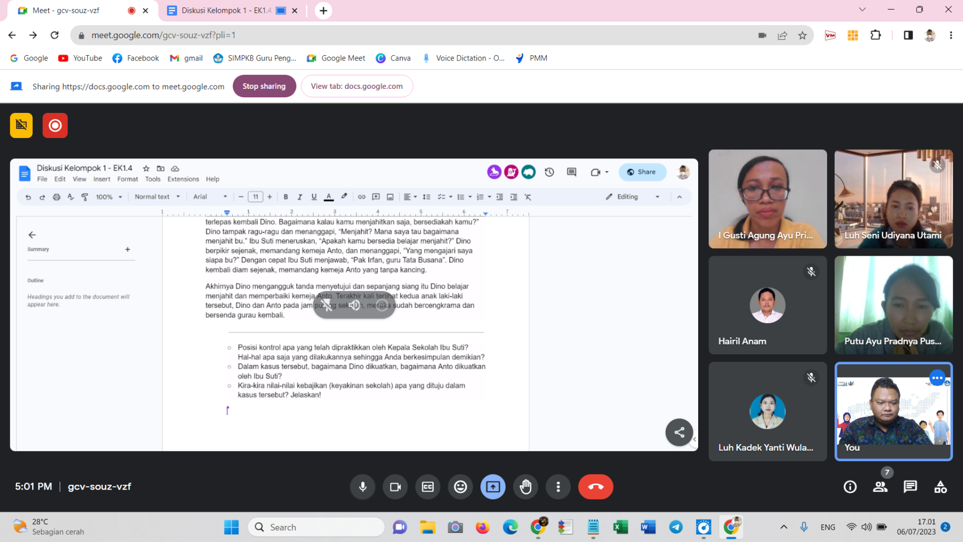Click the Stop sharing button
The width and height of the screenshot is (963, 542).
click(x=264, y=86)
